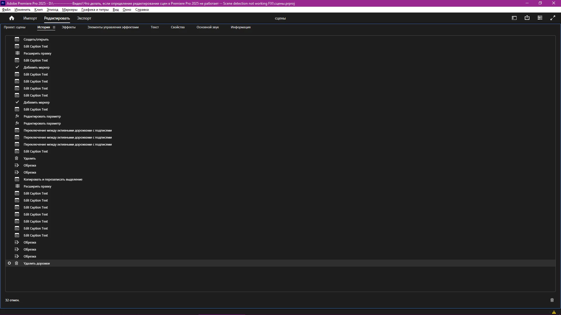Click the yellow warning icon in status bar
This screenshot has width=561, height=315.
tap(554, 312)
